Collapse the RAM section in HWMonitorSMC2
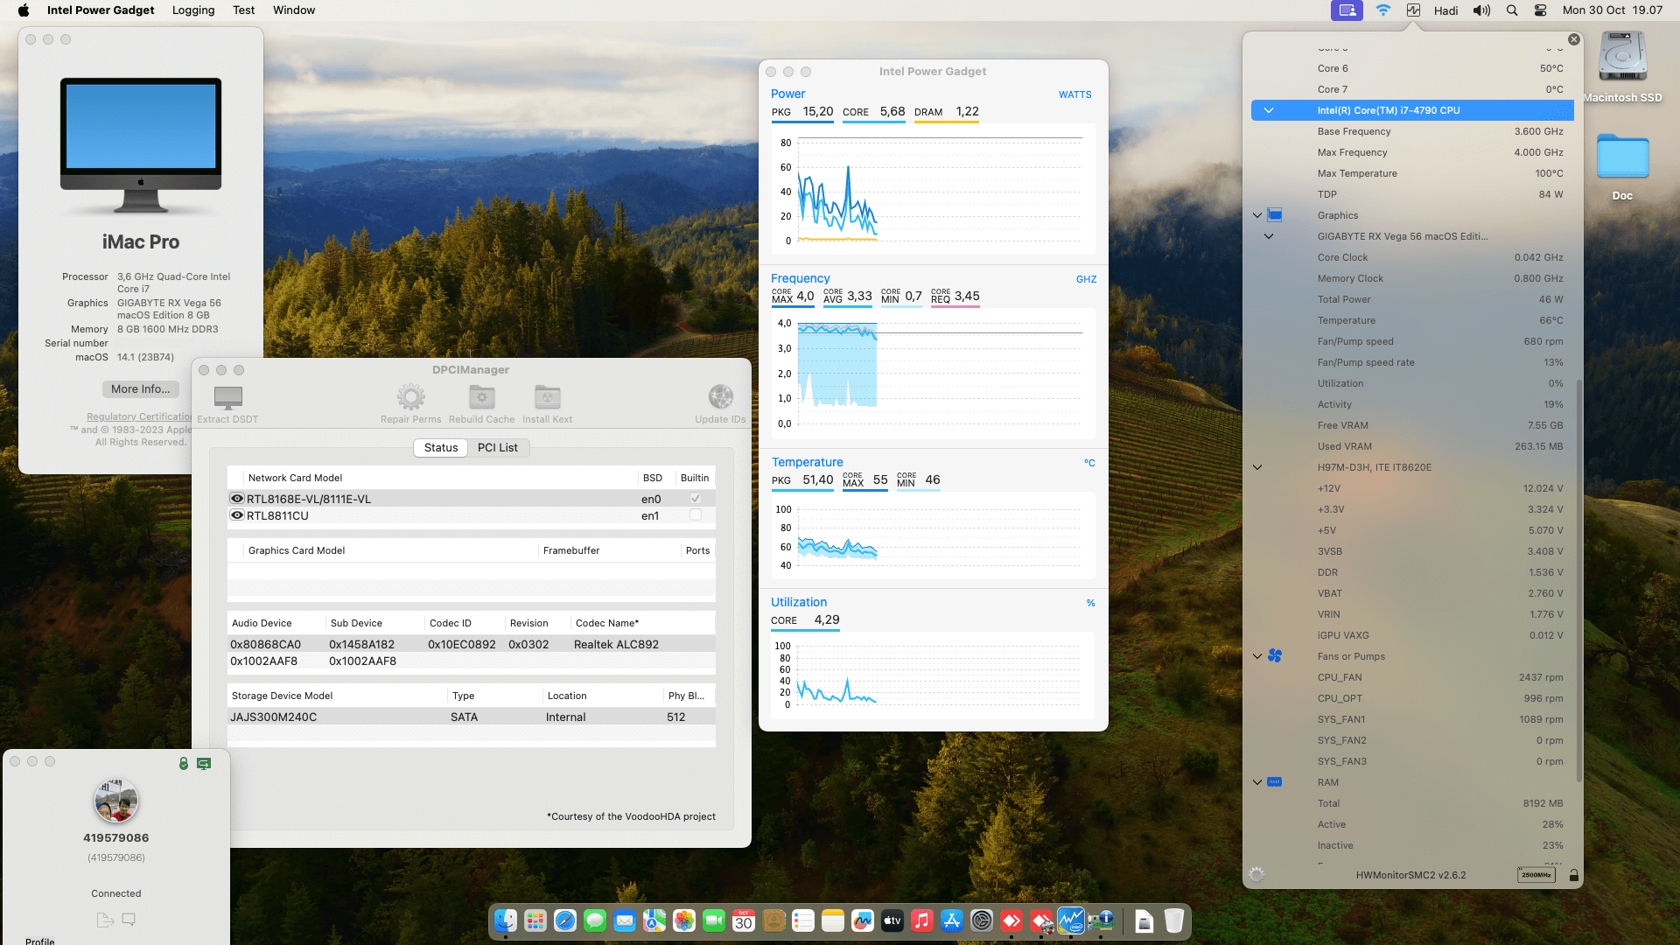Screen dimensions: 1680x945 click(1257, 782)
